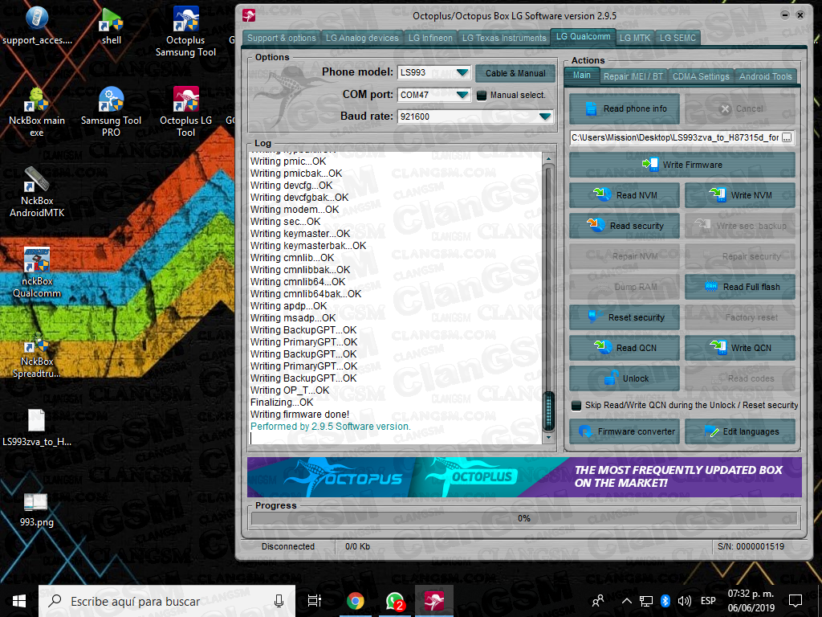Click the Read phone info button
This screenshot has height=617, width=822.
(x=625, y=109)
